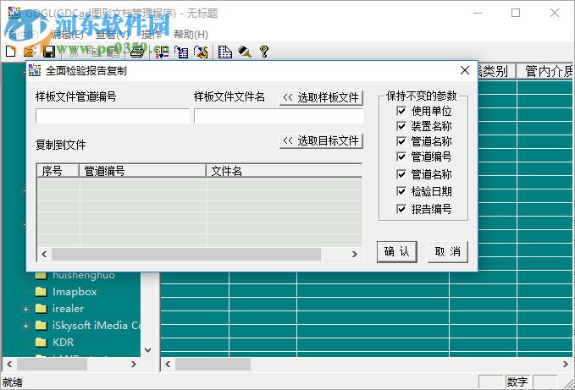Click the 就绪 status bar text
Viewport: 575px width, 390px height.
coord(13,382)
